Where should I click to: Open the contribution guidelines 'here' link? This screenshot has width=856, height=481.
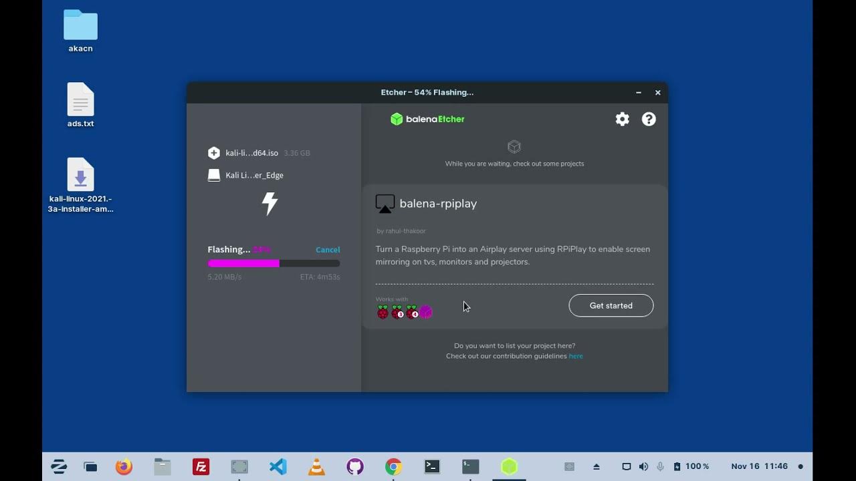[576, 356]
